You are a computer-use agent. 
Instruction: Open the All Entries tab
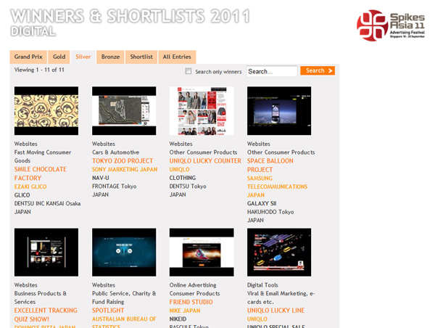177,57
